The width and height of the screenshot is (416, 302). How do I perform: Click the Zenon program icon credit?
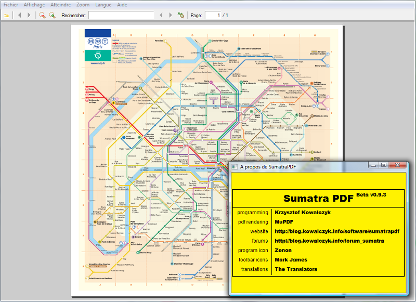click(283, 250)
